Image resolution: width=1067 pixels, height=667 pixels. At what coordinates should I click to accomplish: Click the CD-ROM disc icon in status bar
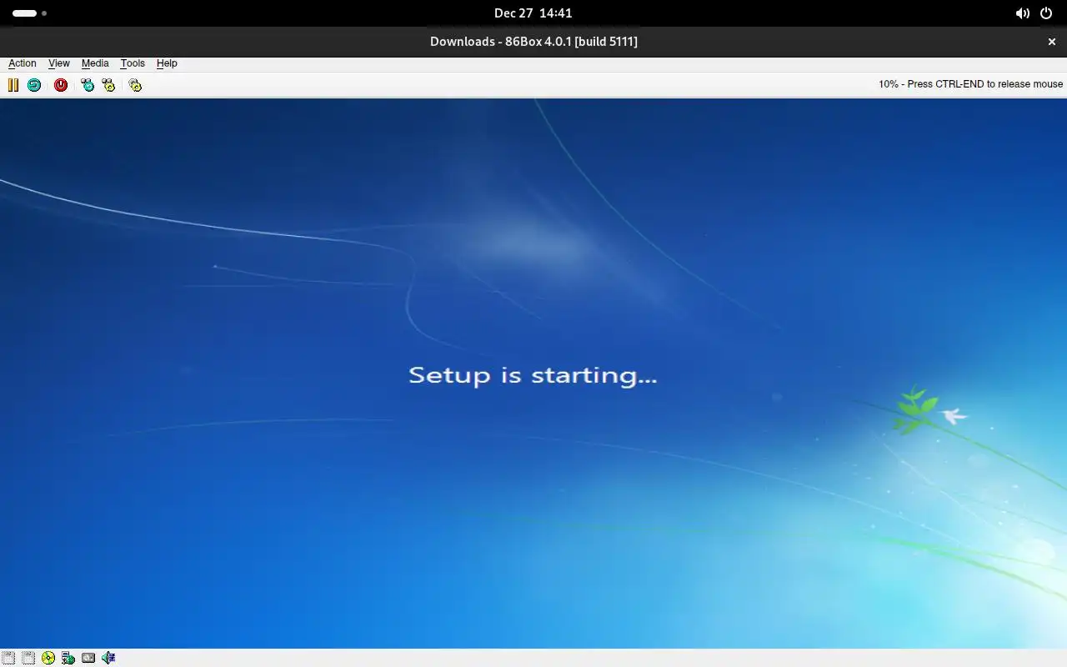pyautogui.click(x=48, y=658)
